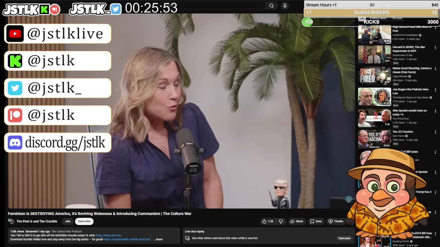
Task: Click the 'Live chat replay' heading
Action: pyautogui.click(x=195, y=232)
